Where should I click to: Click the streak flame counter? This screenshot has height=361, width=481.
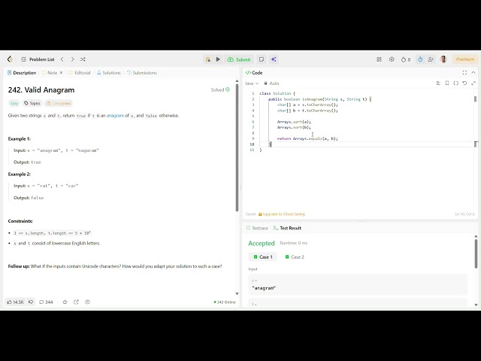point(406,59)
